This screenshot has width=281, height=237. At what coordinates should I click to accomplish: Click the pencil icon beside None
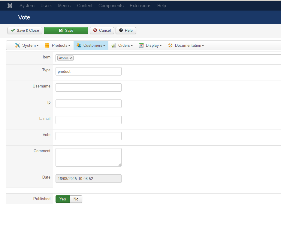71,58
